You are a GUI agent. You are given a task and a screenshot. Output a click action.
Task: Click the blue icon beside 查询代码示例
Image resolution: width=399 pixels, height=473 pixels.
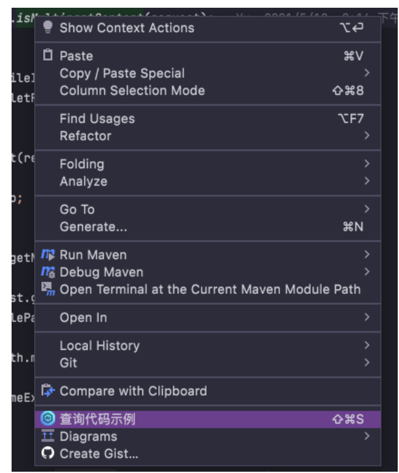(48, 419)
